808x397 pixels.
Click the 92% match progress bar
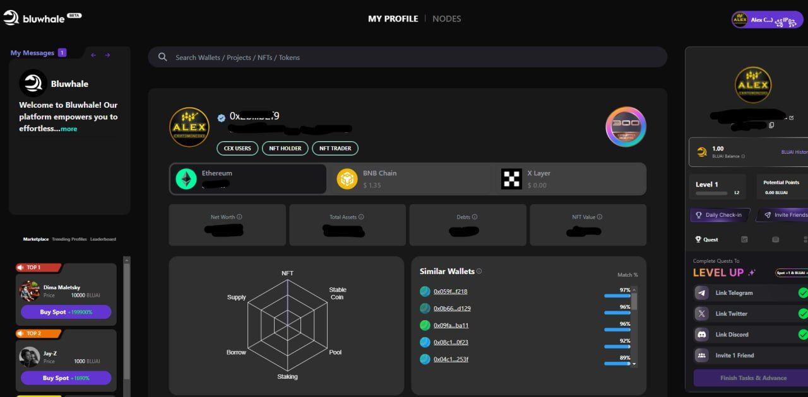617,347
